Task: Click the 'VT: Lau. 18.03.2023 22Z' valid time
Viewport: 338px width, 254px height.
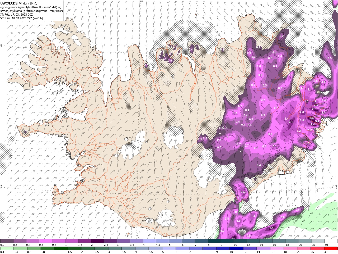Action: (x=16, y=18)
